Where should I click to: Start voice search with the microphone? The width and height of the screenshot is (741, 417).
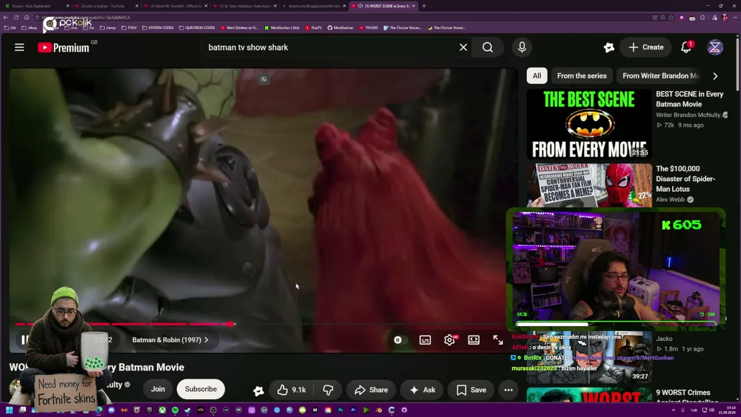522,47
